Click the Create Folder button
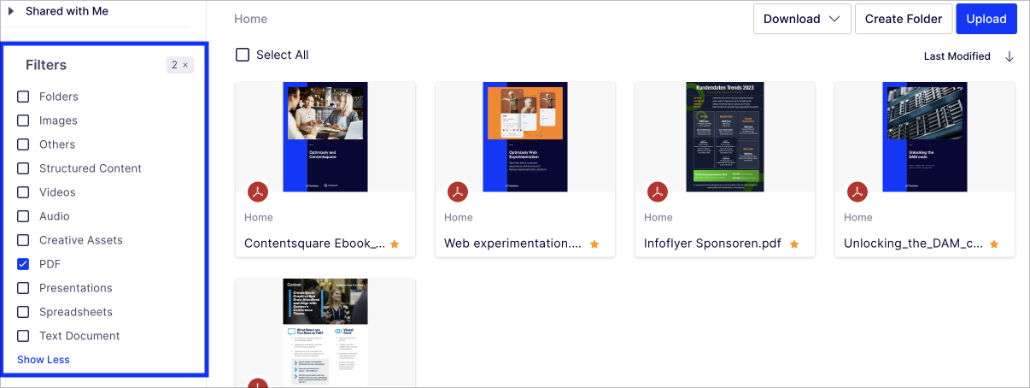Viewport: 1030px width, 388px height. point(903,19)
